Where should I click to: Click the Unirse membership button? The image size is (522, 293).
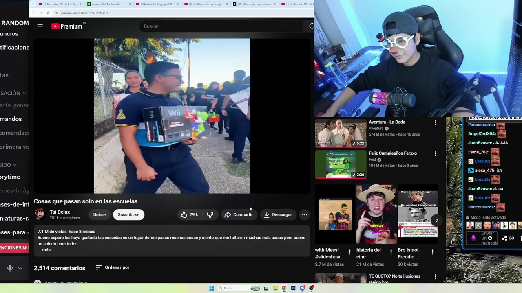point(99,214)
